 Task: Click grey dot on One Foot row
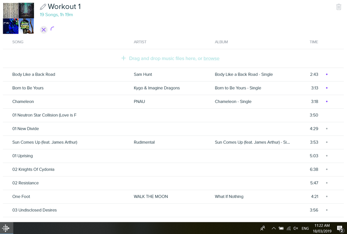tap(327, 196)
